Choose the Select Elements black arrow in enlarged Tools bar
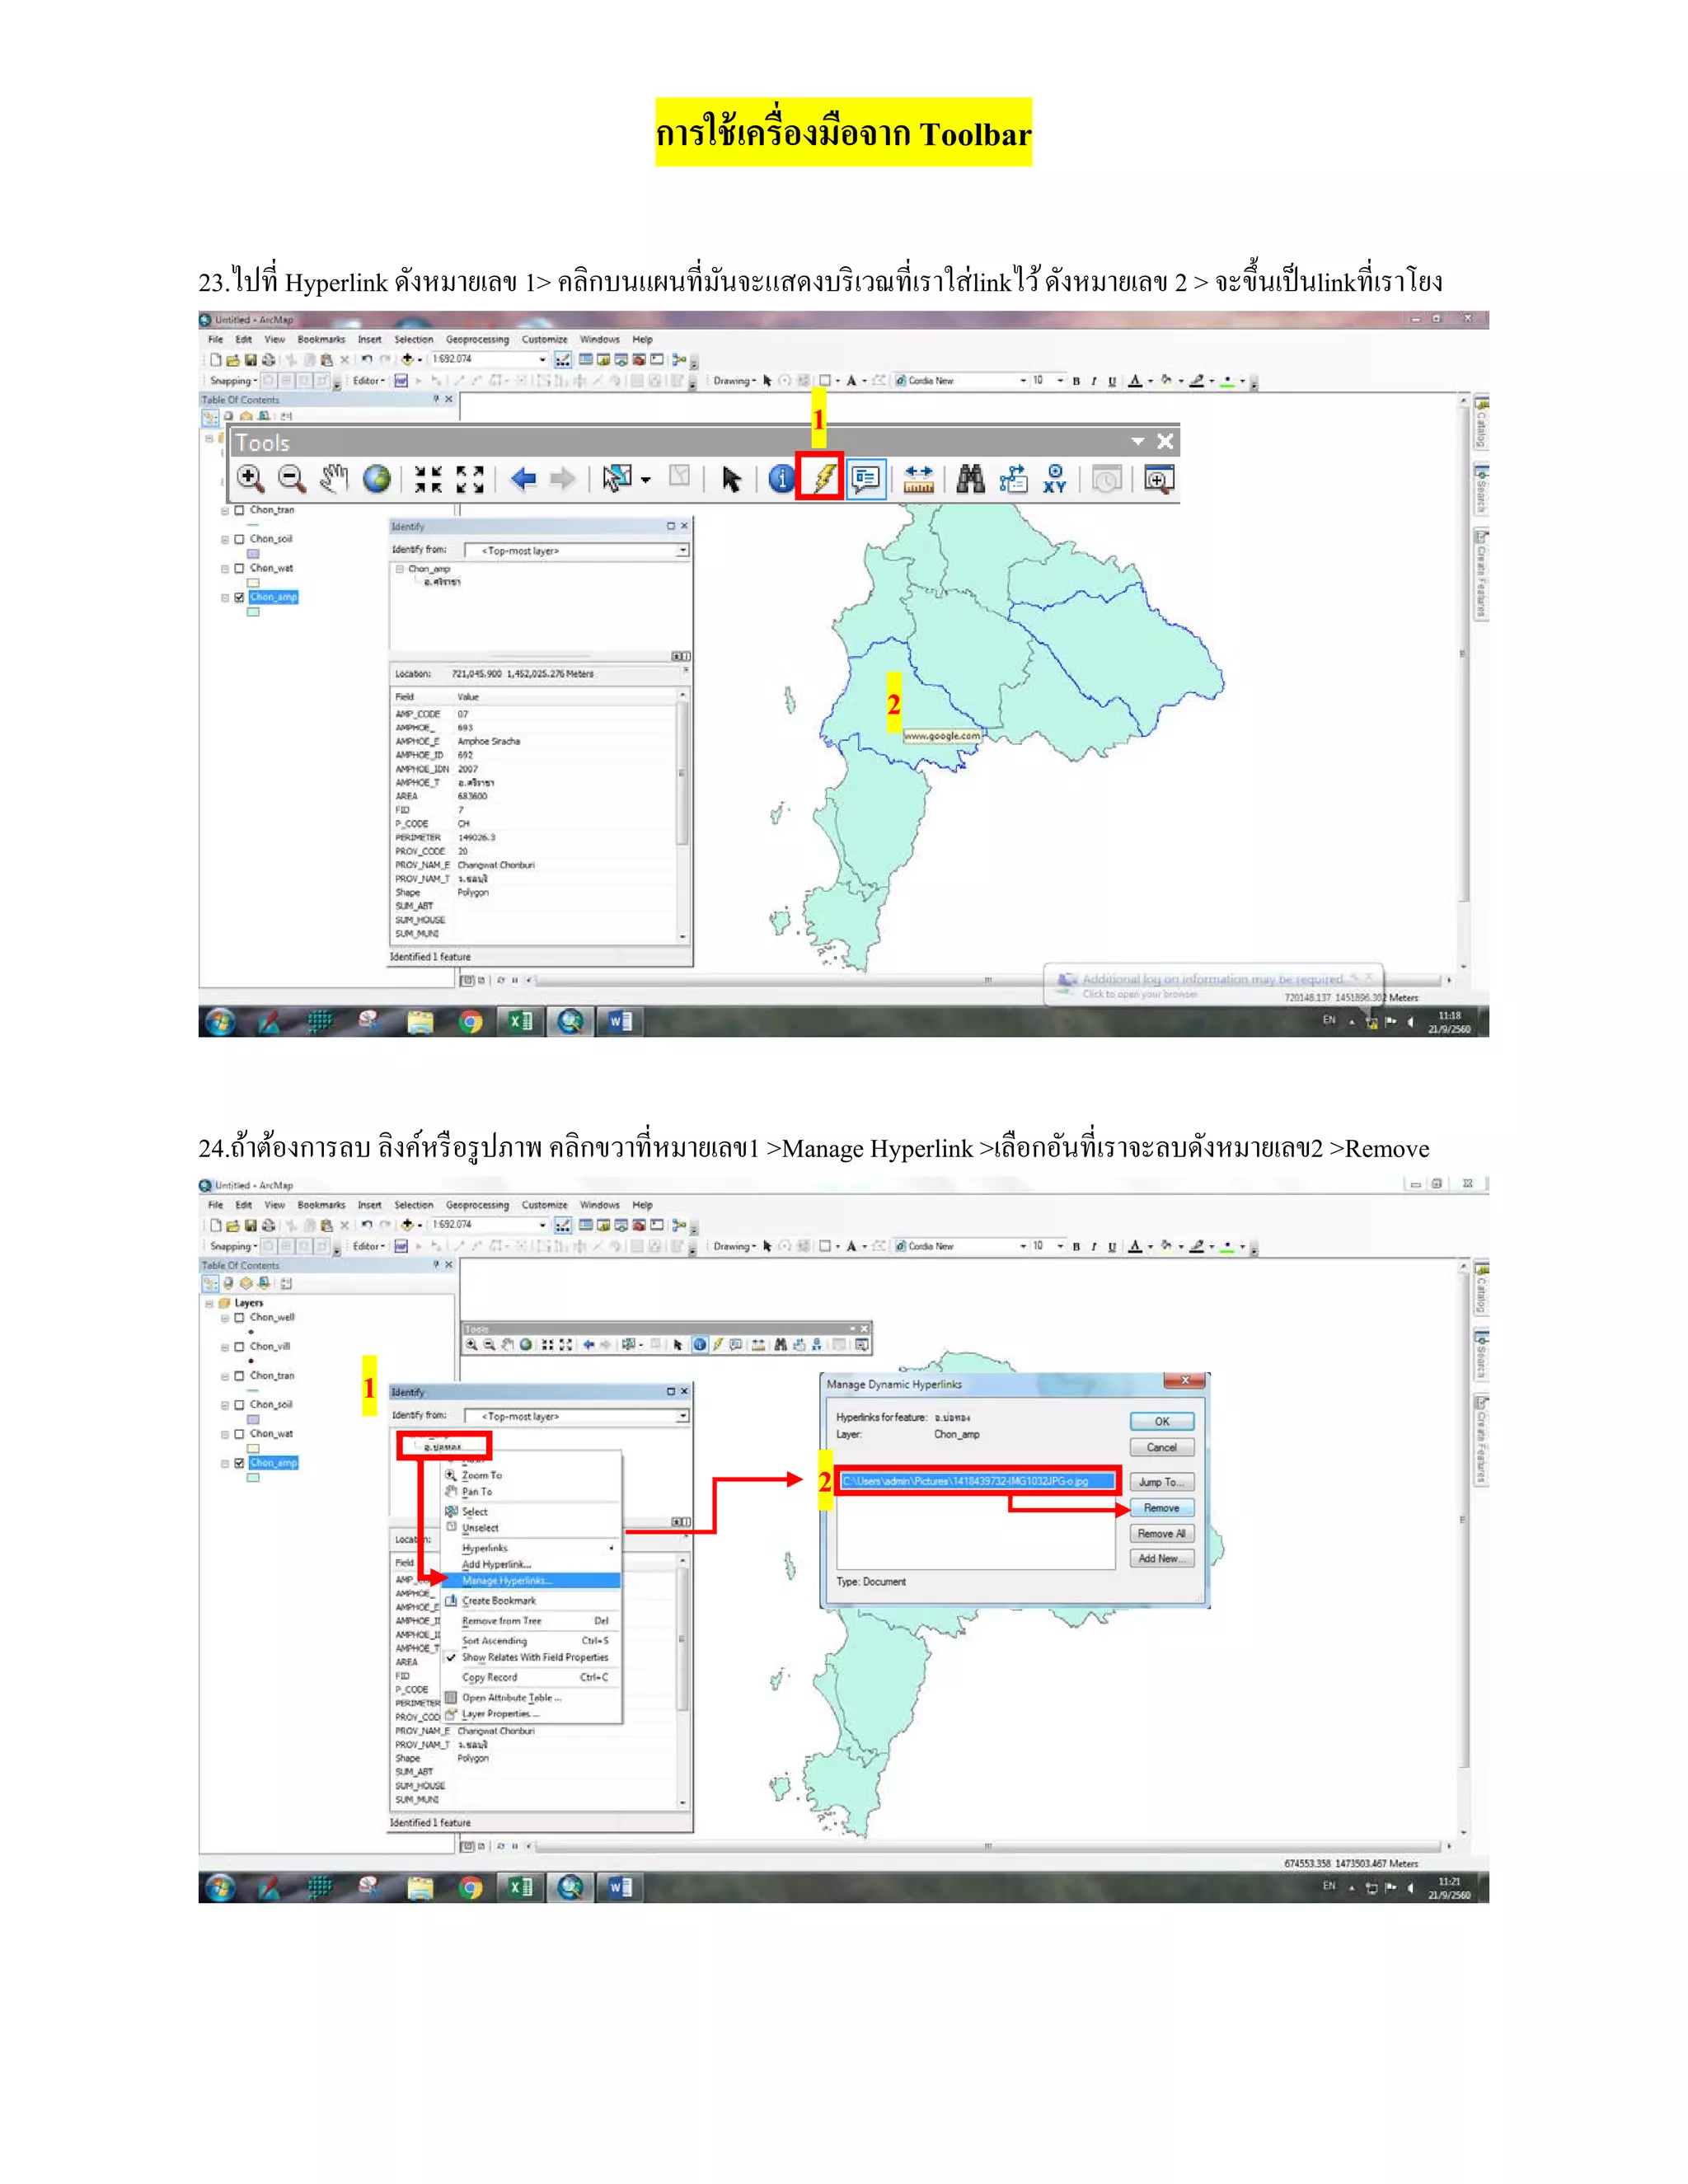Screen dimensions: 1688x2184 731,479
